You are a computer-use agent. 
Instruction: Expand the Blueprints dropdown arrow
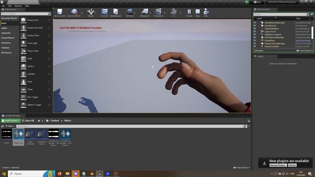tap(151, 13)
